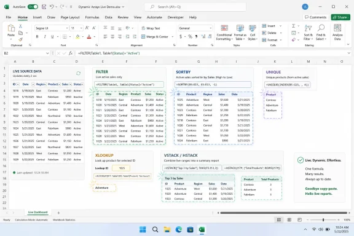Click the Clear eraser icon

pos(294,40)
